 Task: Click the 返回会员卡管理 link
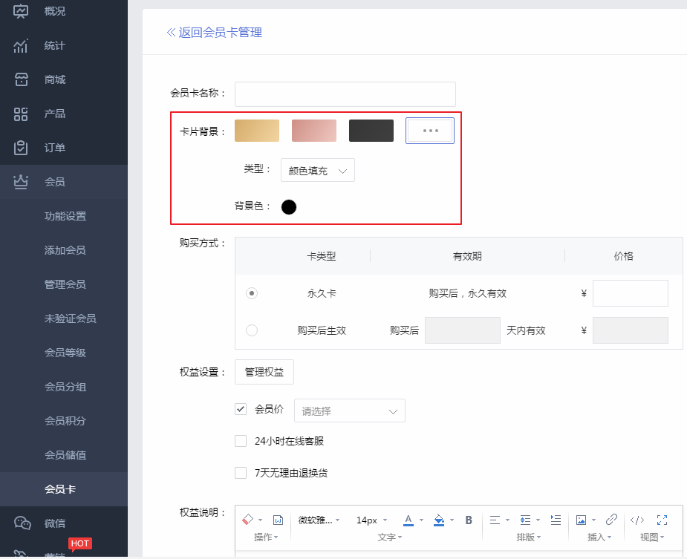pyautogui.click(x=215, y=32)
